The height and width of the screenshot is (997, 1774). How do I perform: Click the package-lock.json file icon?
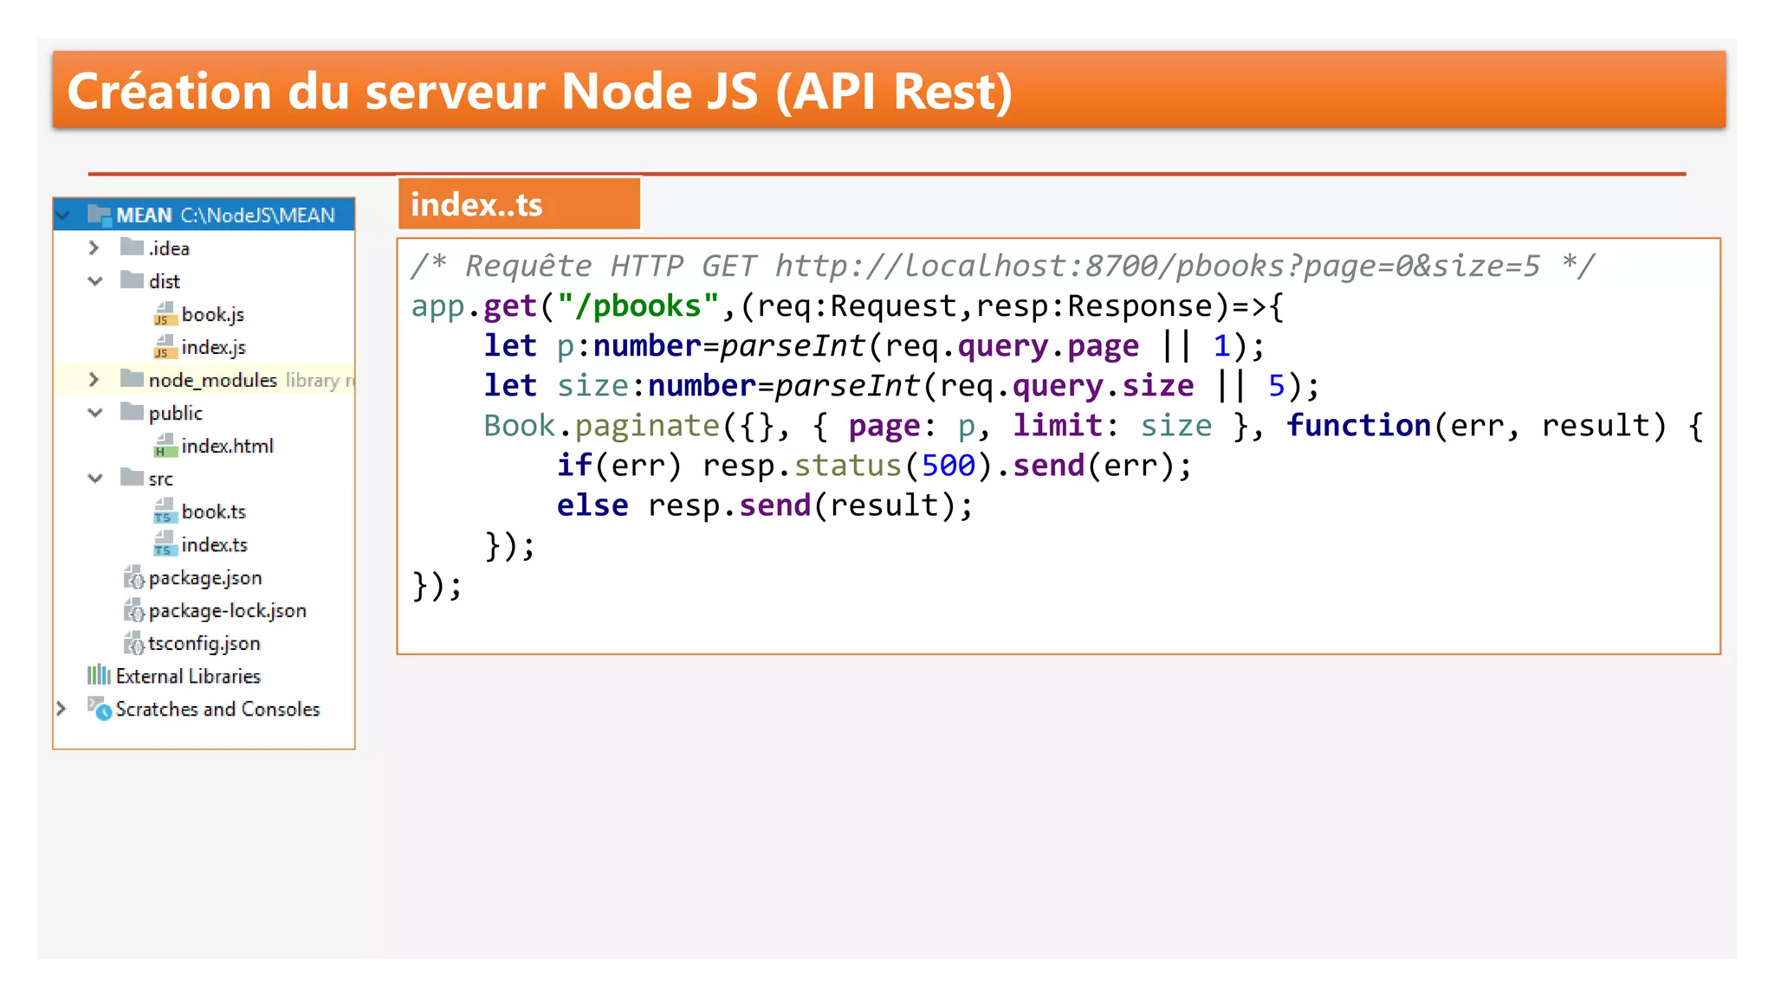(133, 610)
